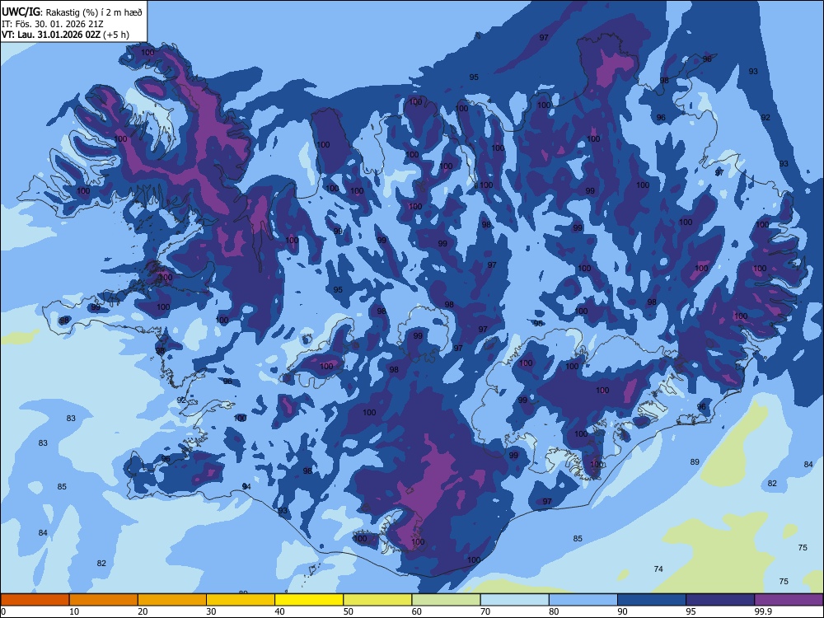Click the humidity value '74' over the sea
824x618 pixels.
pyautogui.click(x=658, y=569)
